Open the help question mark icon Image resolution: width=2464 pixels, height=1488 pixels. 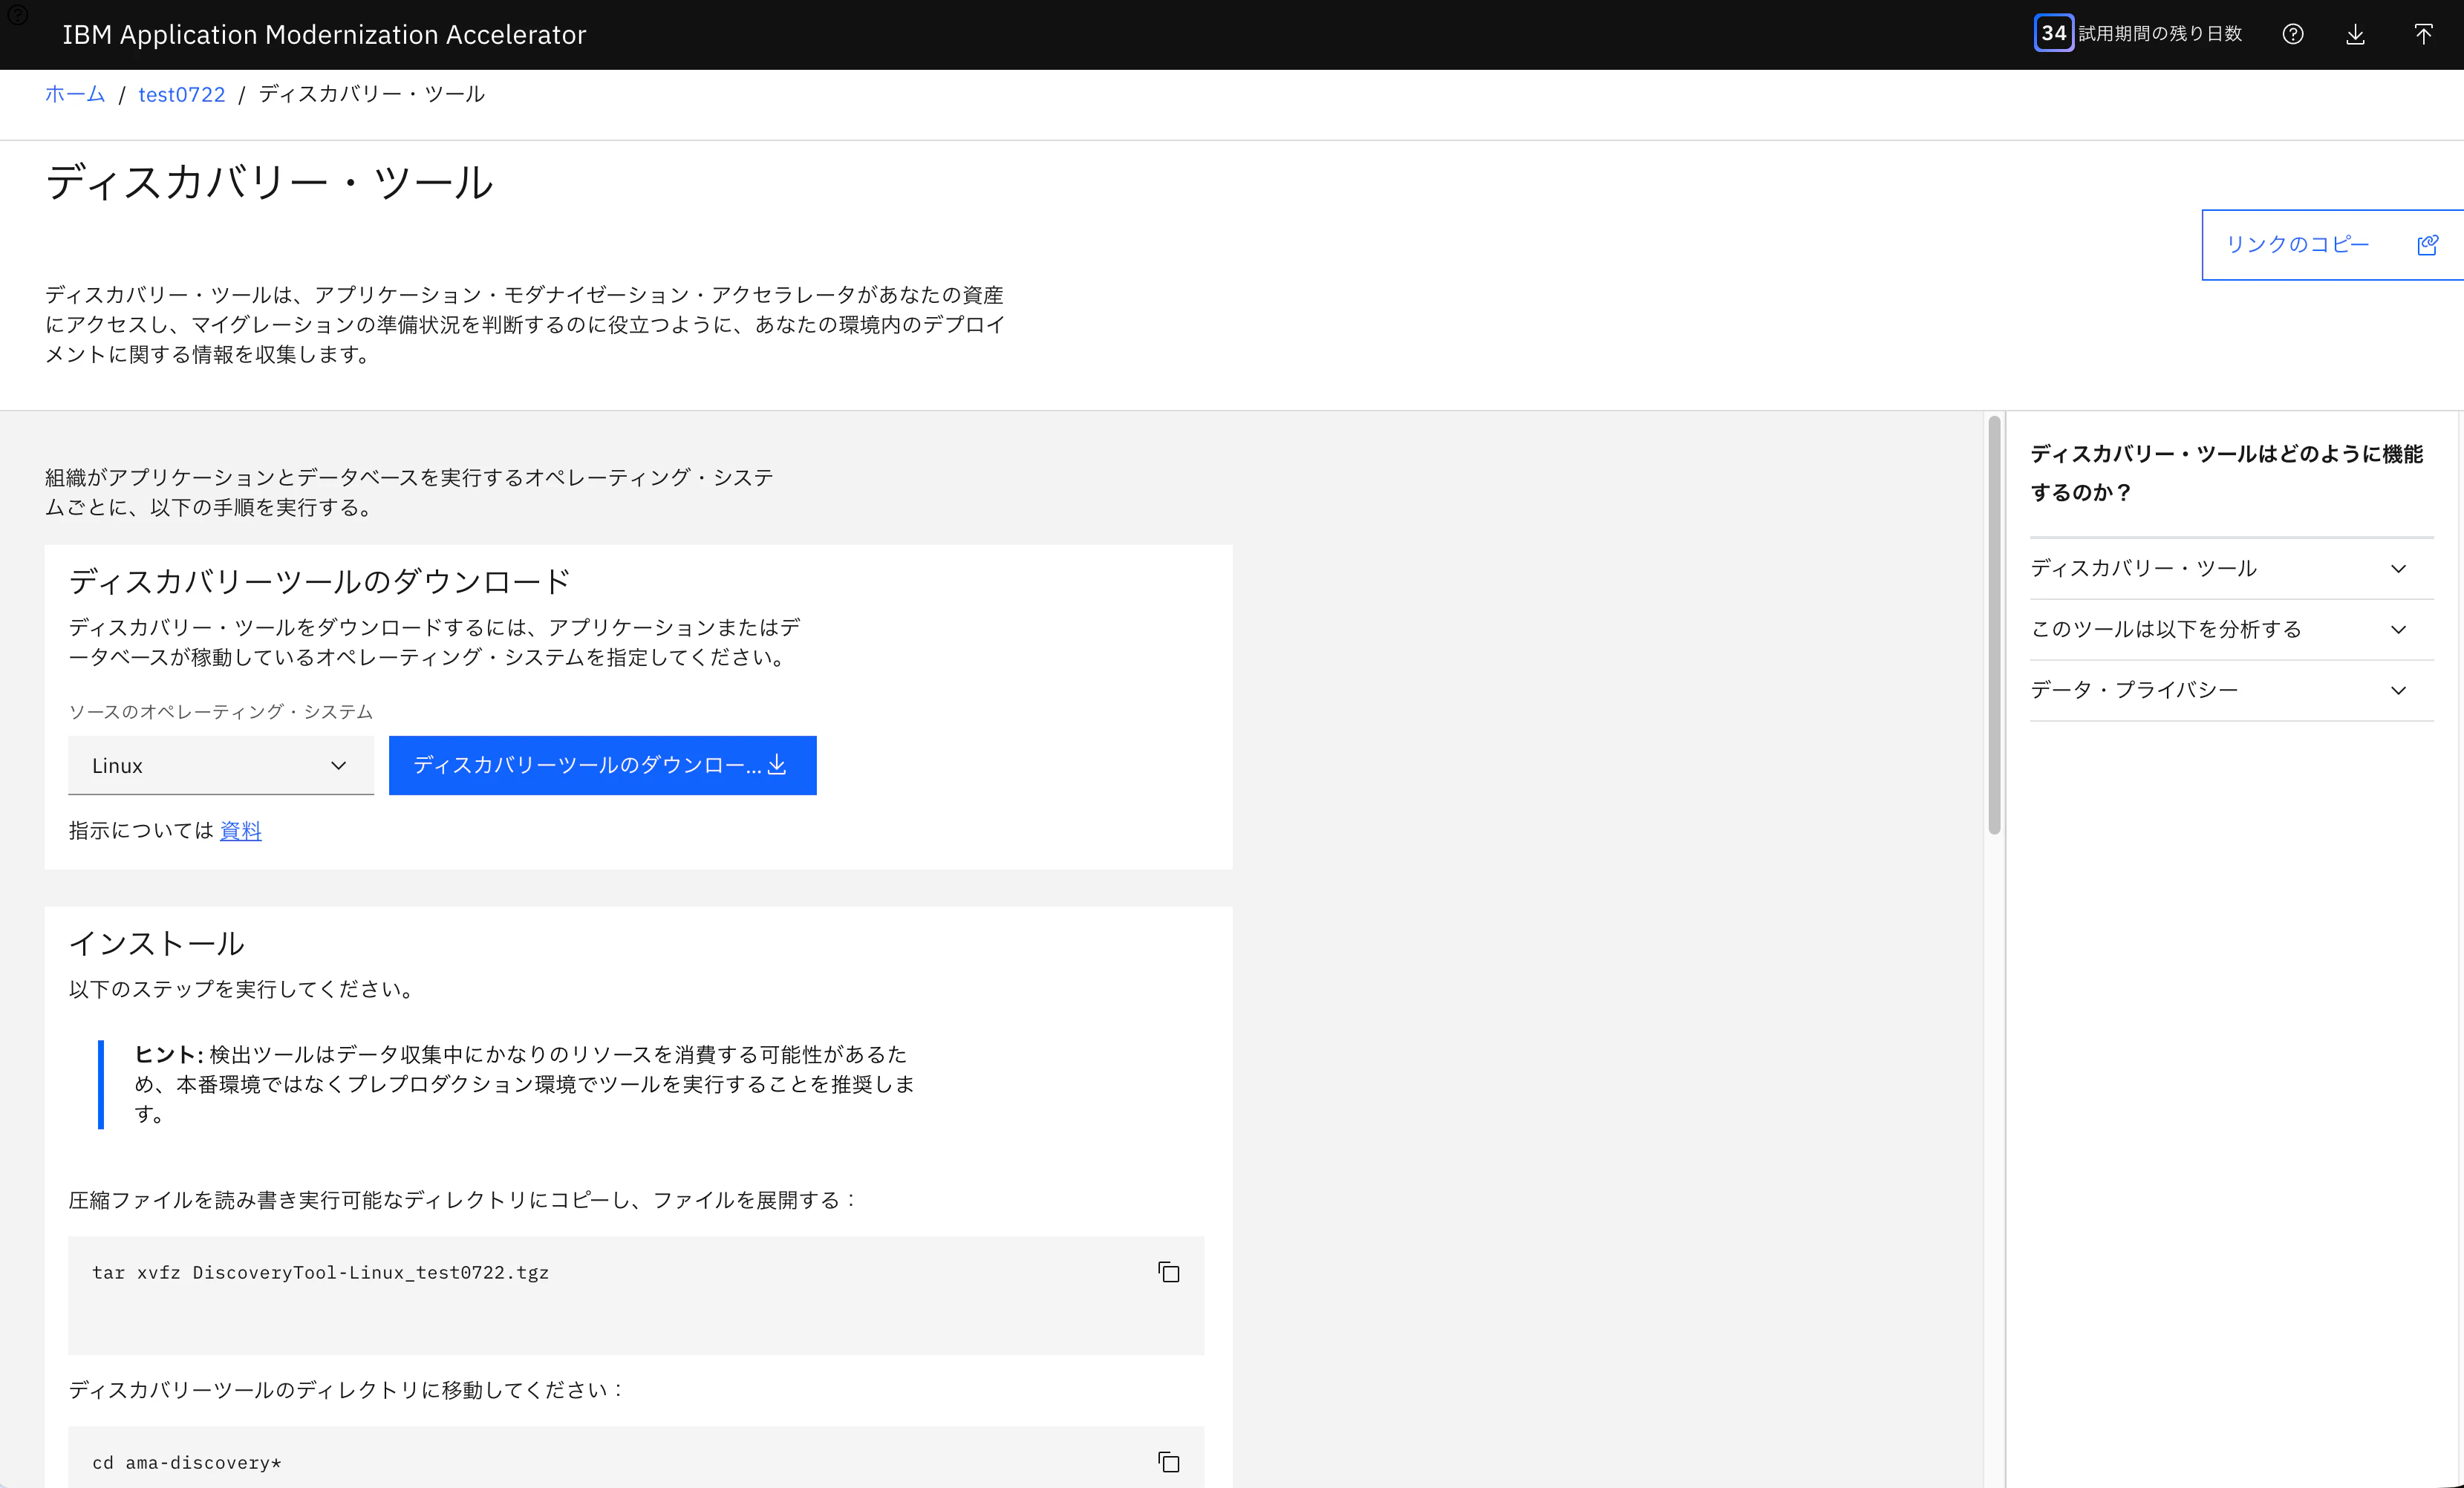(2293, 34)
